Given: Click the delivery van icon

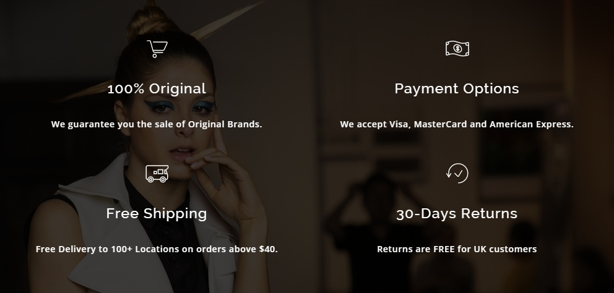Looking at the screenshot, I should 157,174.
